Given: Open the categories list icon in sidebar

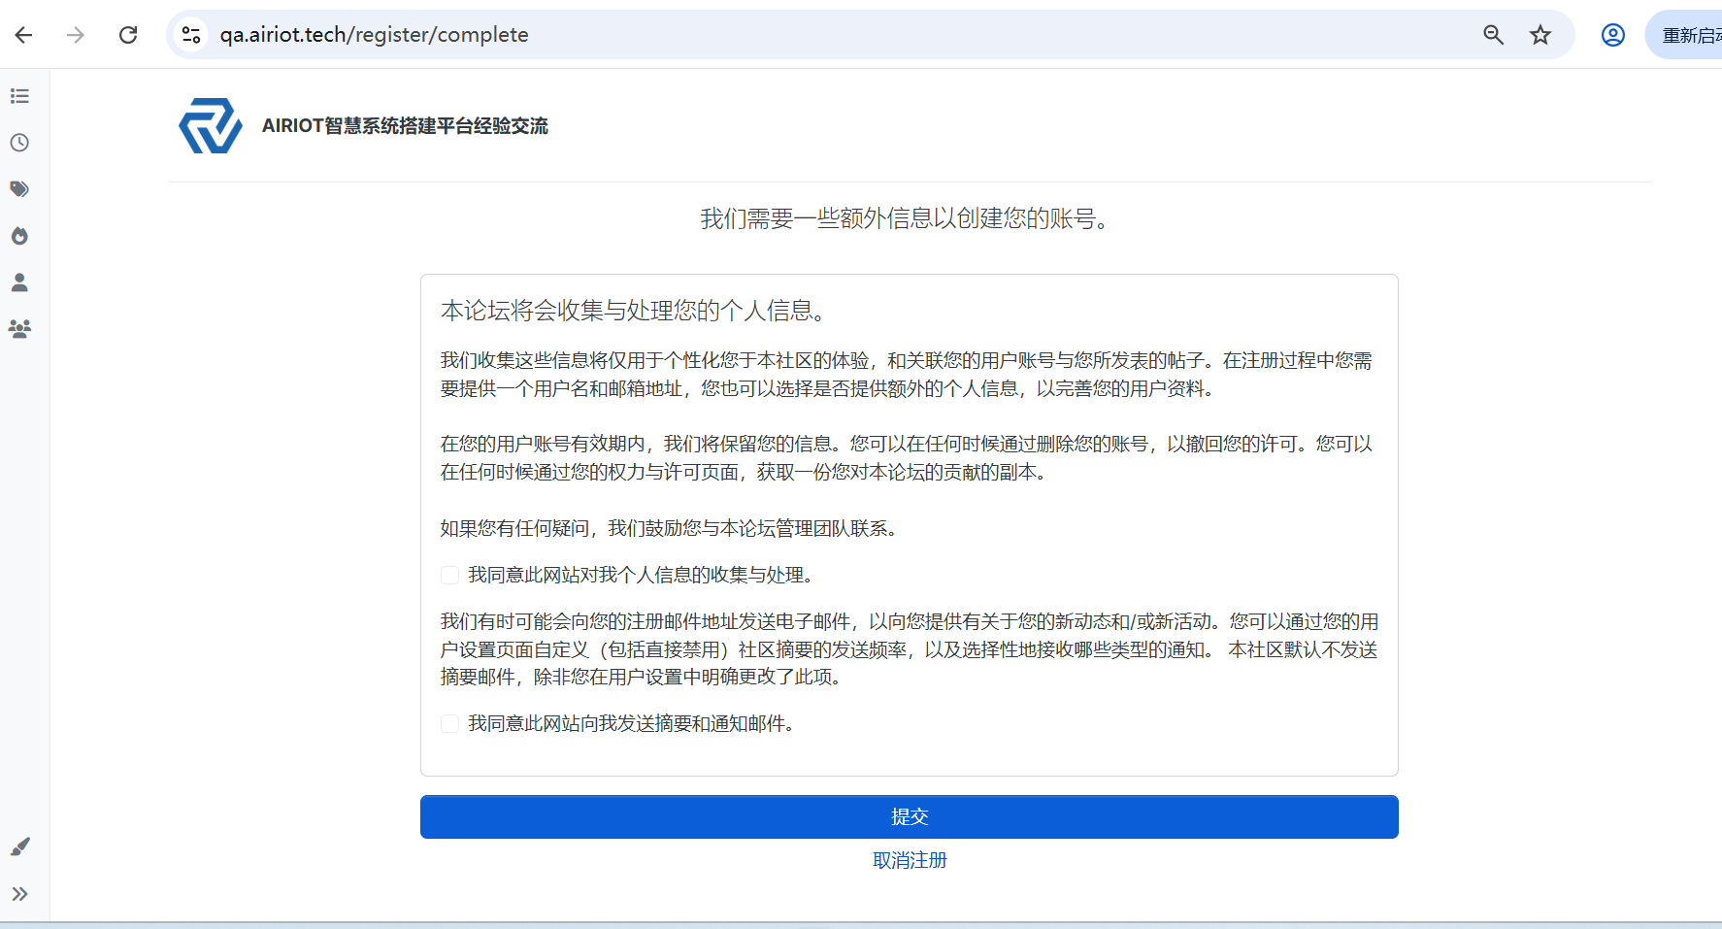Looking at the screenshot, I should 19,96.
